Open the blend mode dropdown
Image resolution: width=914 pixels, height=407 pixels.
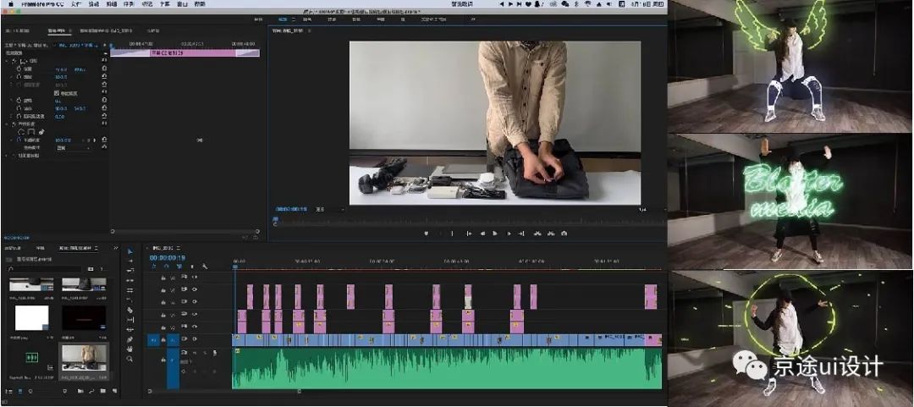click(x=73, y=148)
